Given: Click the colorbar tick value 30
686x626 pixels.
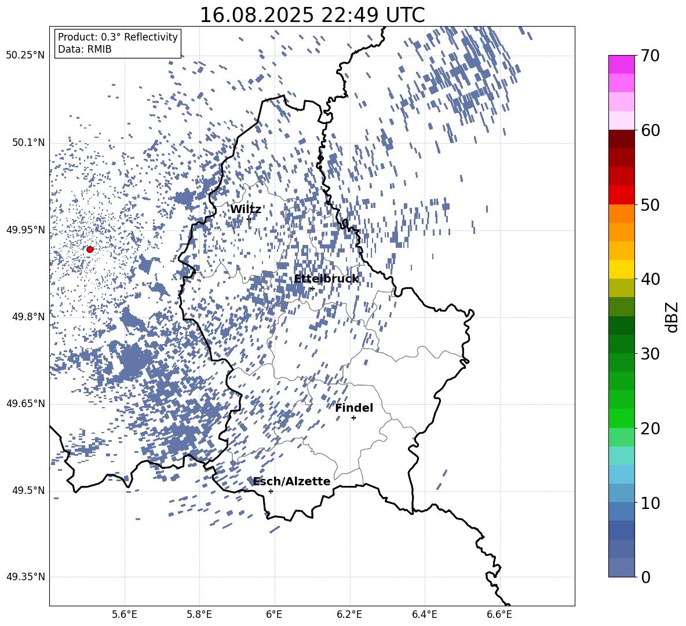Looking at the screenshot, I should click(x=650, y=354).
